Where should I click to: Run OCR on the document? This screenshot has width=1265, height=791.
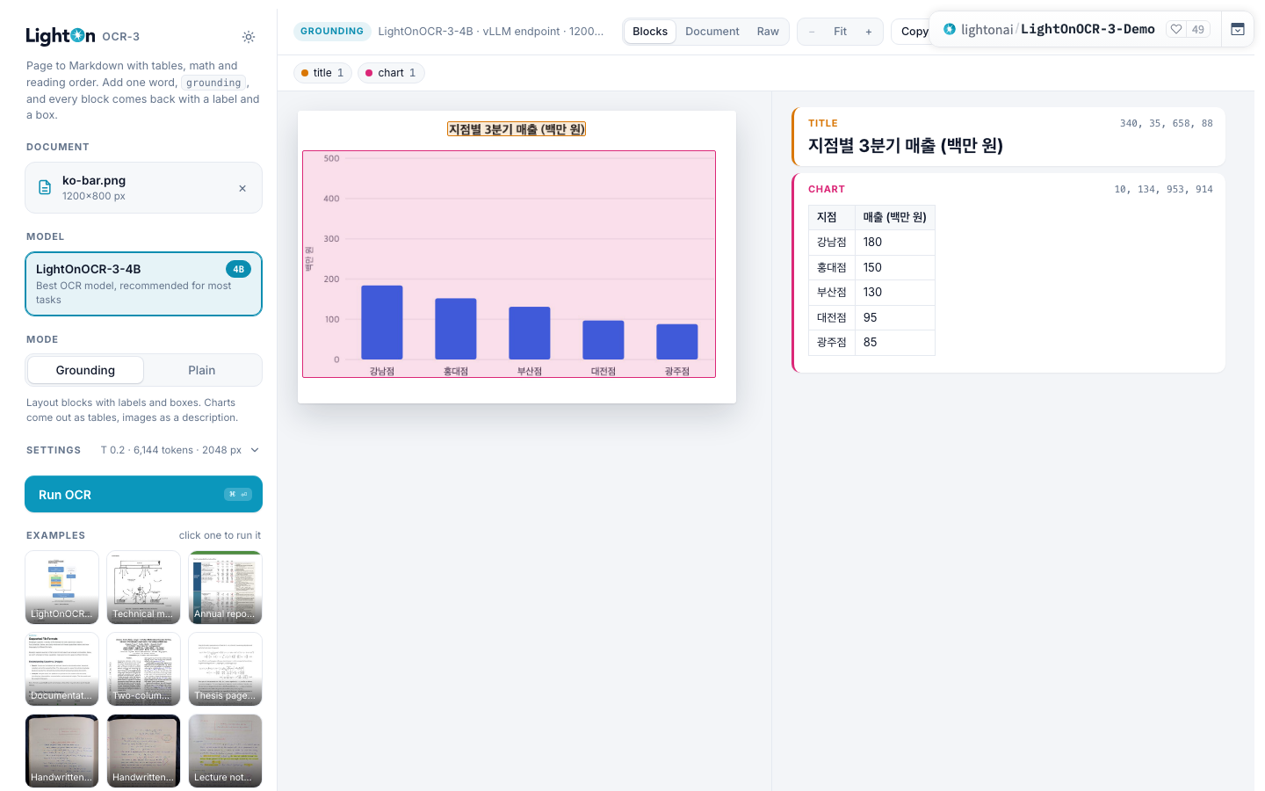point(143,494)
